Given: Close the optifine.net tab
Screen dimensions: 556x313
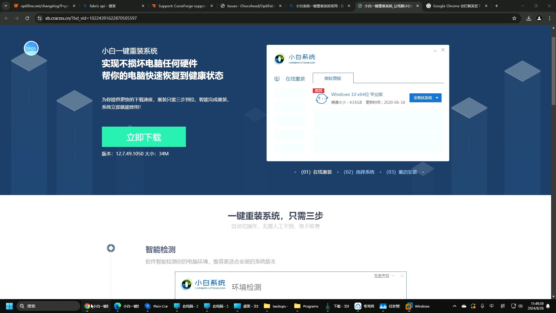Looking at the screenshot, I should (74, 6).
